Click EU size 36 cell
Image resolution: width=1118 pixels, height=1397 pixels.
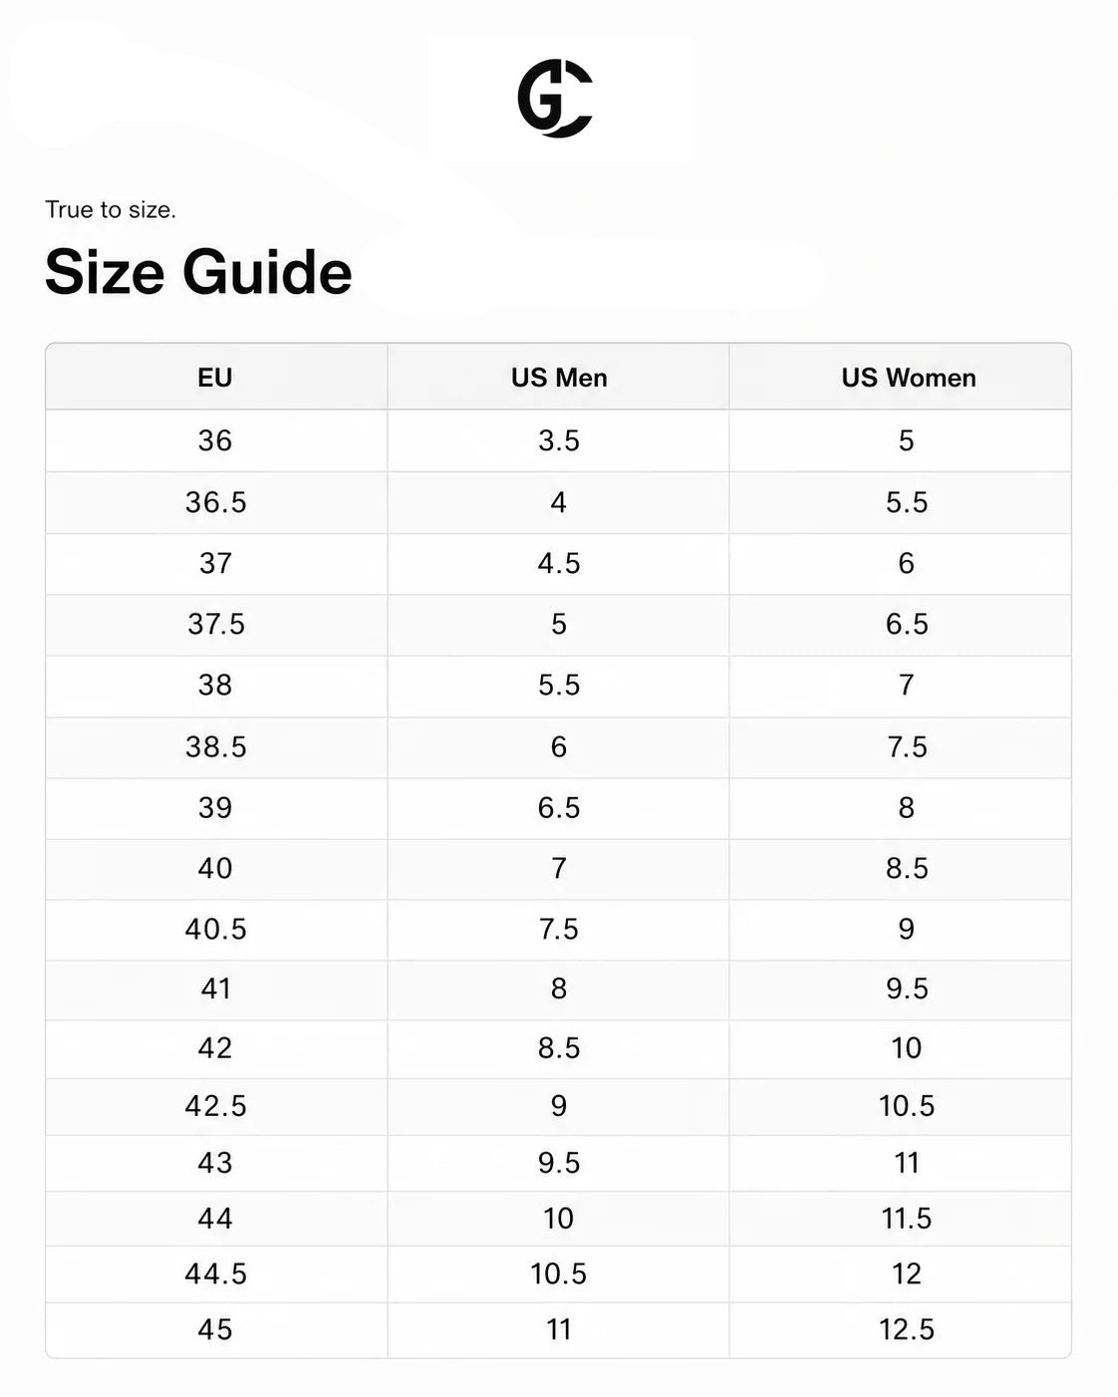[x=215, y=440]
